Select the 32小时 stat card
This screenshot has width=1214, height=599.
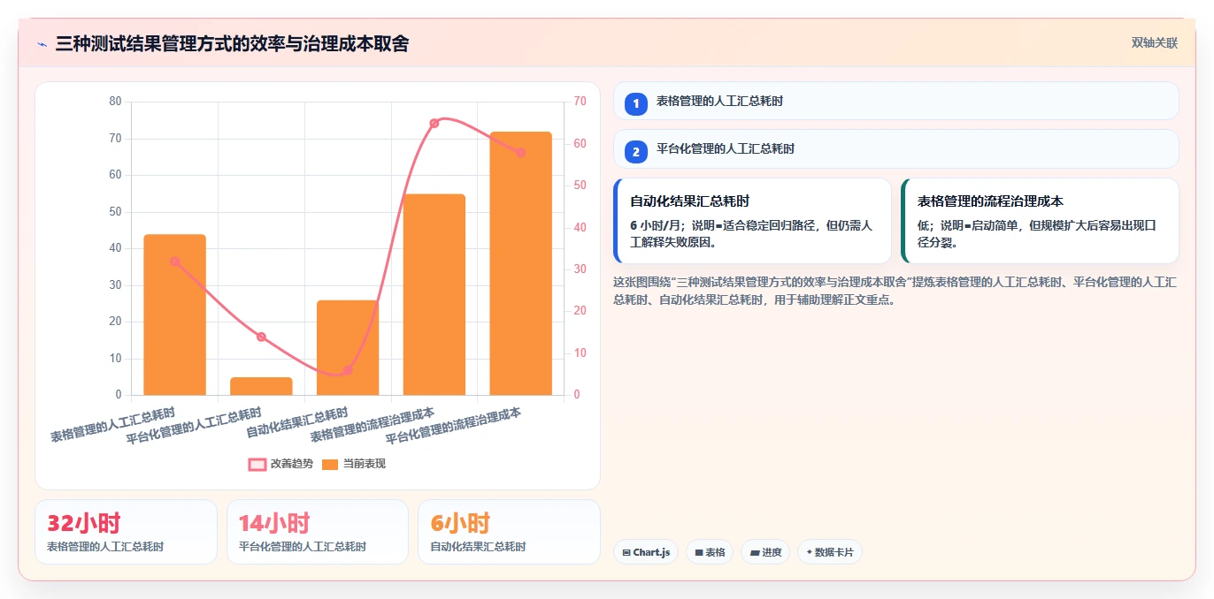tap(126, 532)
